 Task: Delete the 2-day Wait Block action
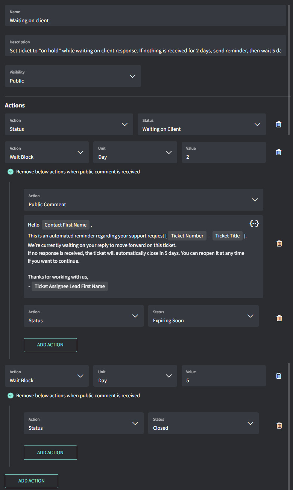(x=279, y=152)
